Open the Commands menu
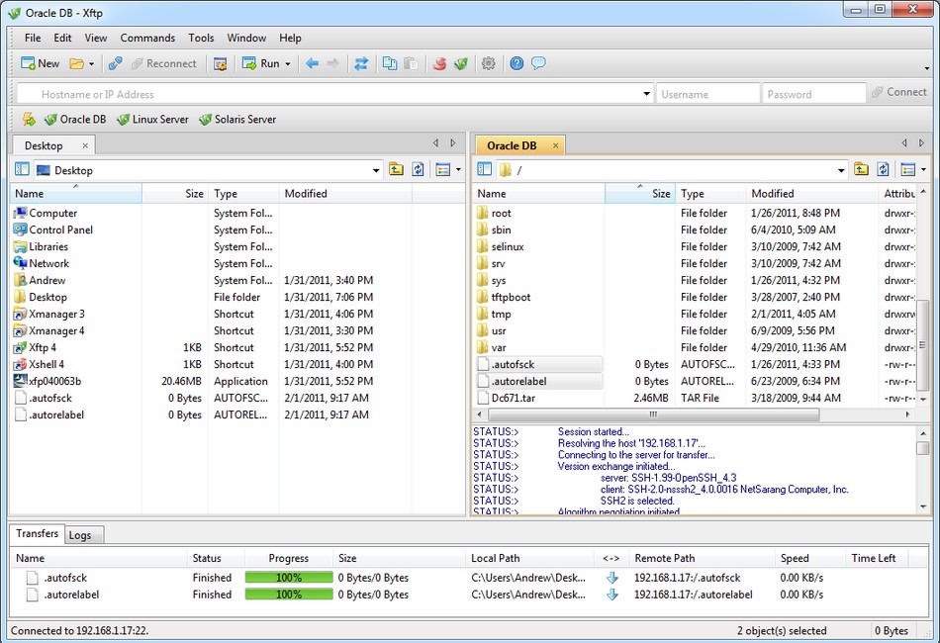Screen dimensions: 940x643 click(x=147, y=38)
